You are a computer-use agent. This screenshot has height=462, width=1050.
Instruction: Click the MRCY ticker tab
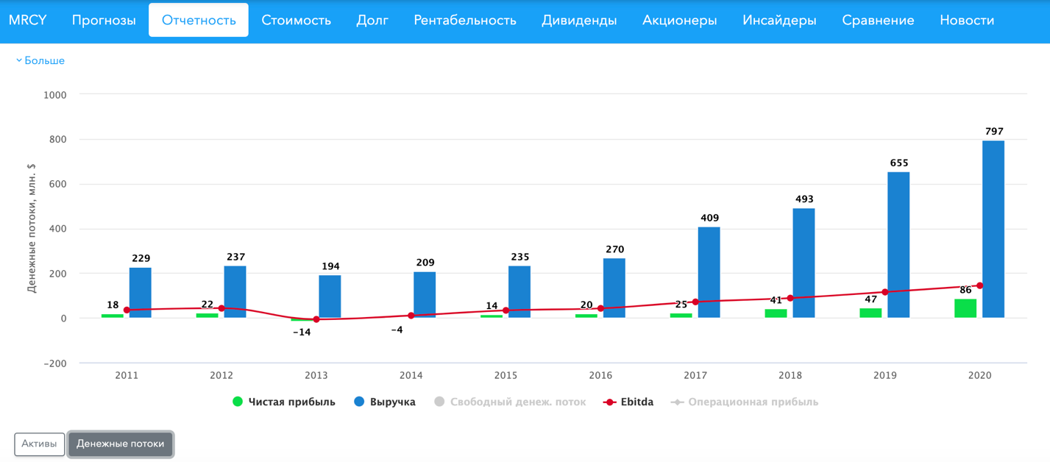pyautogui.click(x=27, y=21)
